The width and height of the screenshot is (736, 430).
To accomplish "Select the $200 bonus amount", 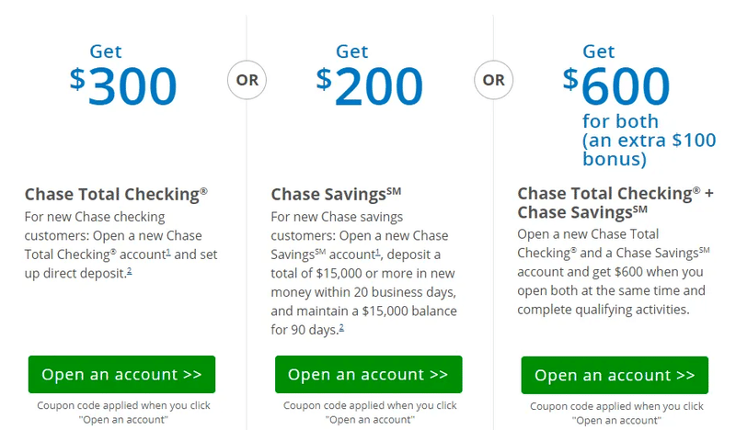I will pyautogui.click(x=370, y=85).
